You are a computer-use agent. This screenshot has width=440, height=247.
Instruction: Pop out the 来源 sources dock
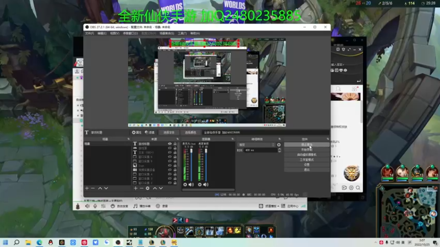[x=177, y=139]
